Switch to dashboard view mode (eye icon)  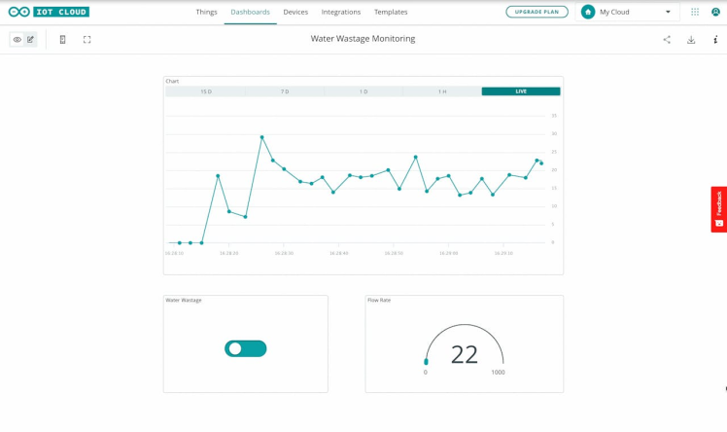[x=17, y=40]
